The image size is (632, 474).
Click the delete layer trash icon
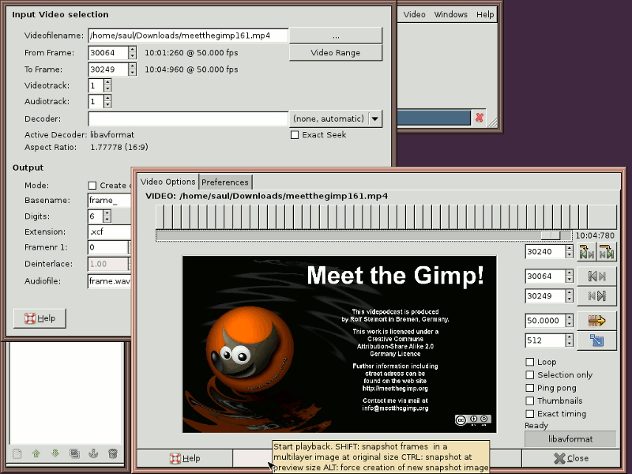[x=113, y=453]
